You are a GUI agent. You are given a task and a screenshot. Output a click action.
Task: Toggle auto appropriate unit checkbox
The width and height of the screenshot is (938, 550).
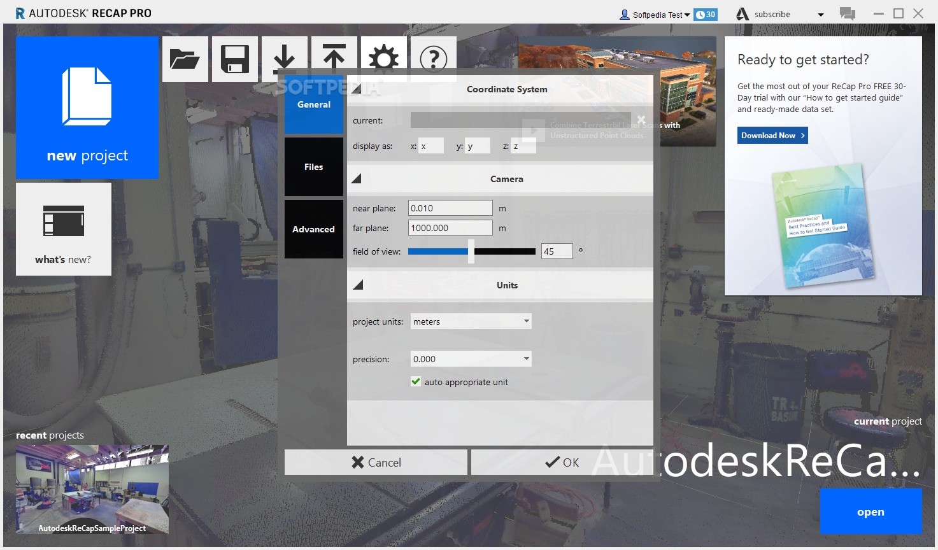(x=416, y=381)
